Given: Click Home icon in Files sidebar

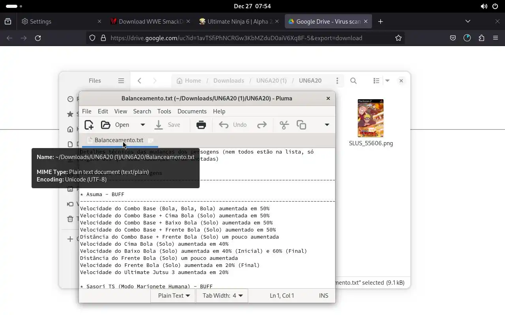Looking at the screenshot, I should click(x=70, y=129).
